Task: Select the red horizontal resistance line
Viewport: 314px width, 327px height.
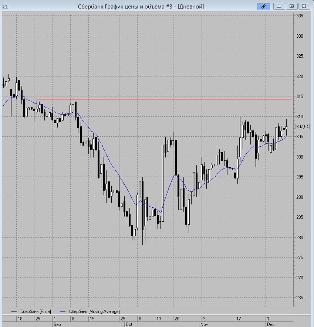Action: pos(164,99)
